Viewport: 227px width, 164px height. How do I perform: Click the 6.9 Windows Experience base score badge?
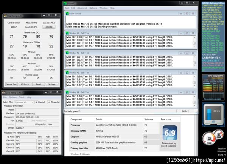170,132
